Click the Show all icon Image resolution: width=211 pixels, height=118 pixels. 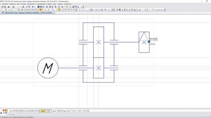click(x=73, y=7)
